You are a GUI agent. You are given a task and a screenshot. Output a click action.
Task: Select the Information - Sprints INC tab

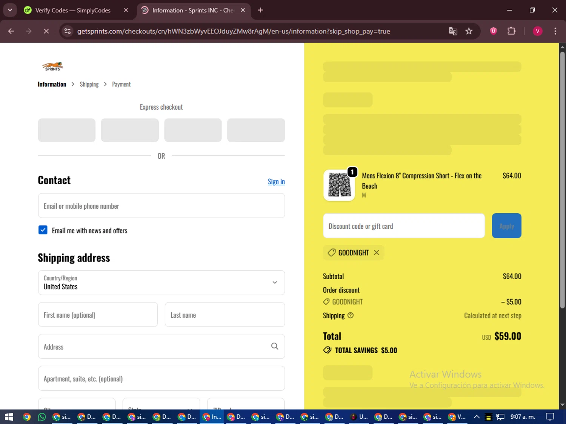pos(193,10)
